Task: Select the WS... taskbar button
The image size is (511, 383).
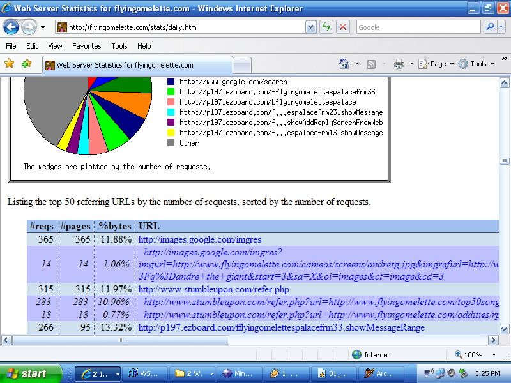Action: coord(144,373)
